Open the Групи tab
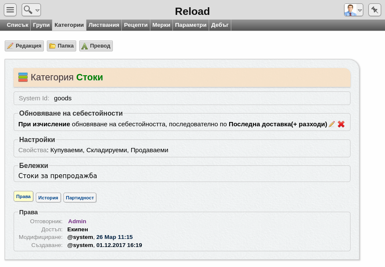Viewport: 385px width, 267px height. (x=41, y=25)
